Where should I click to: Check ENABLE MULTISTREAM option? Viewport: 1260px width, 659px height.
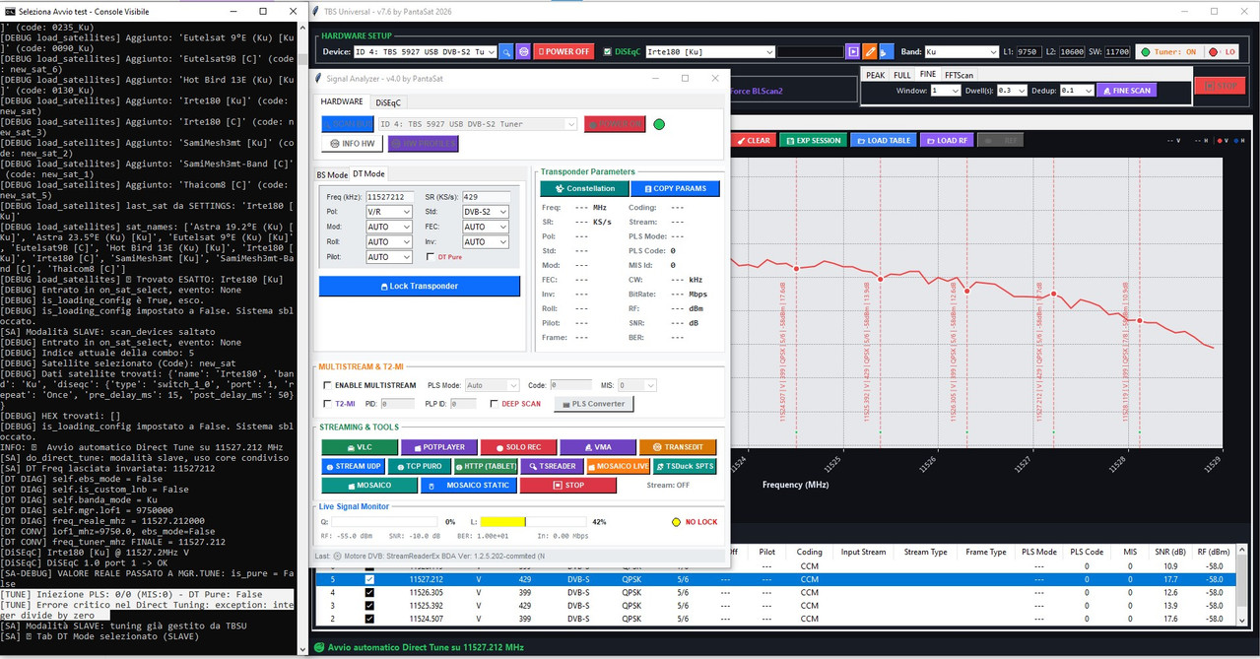[x=327, y=385]
